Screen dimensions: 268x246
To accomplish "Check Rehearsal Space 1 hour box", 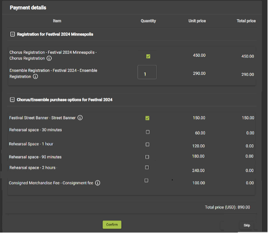I will (x=147, y=145).
